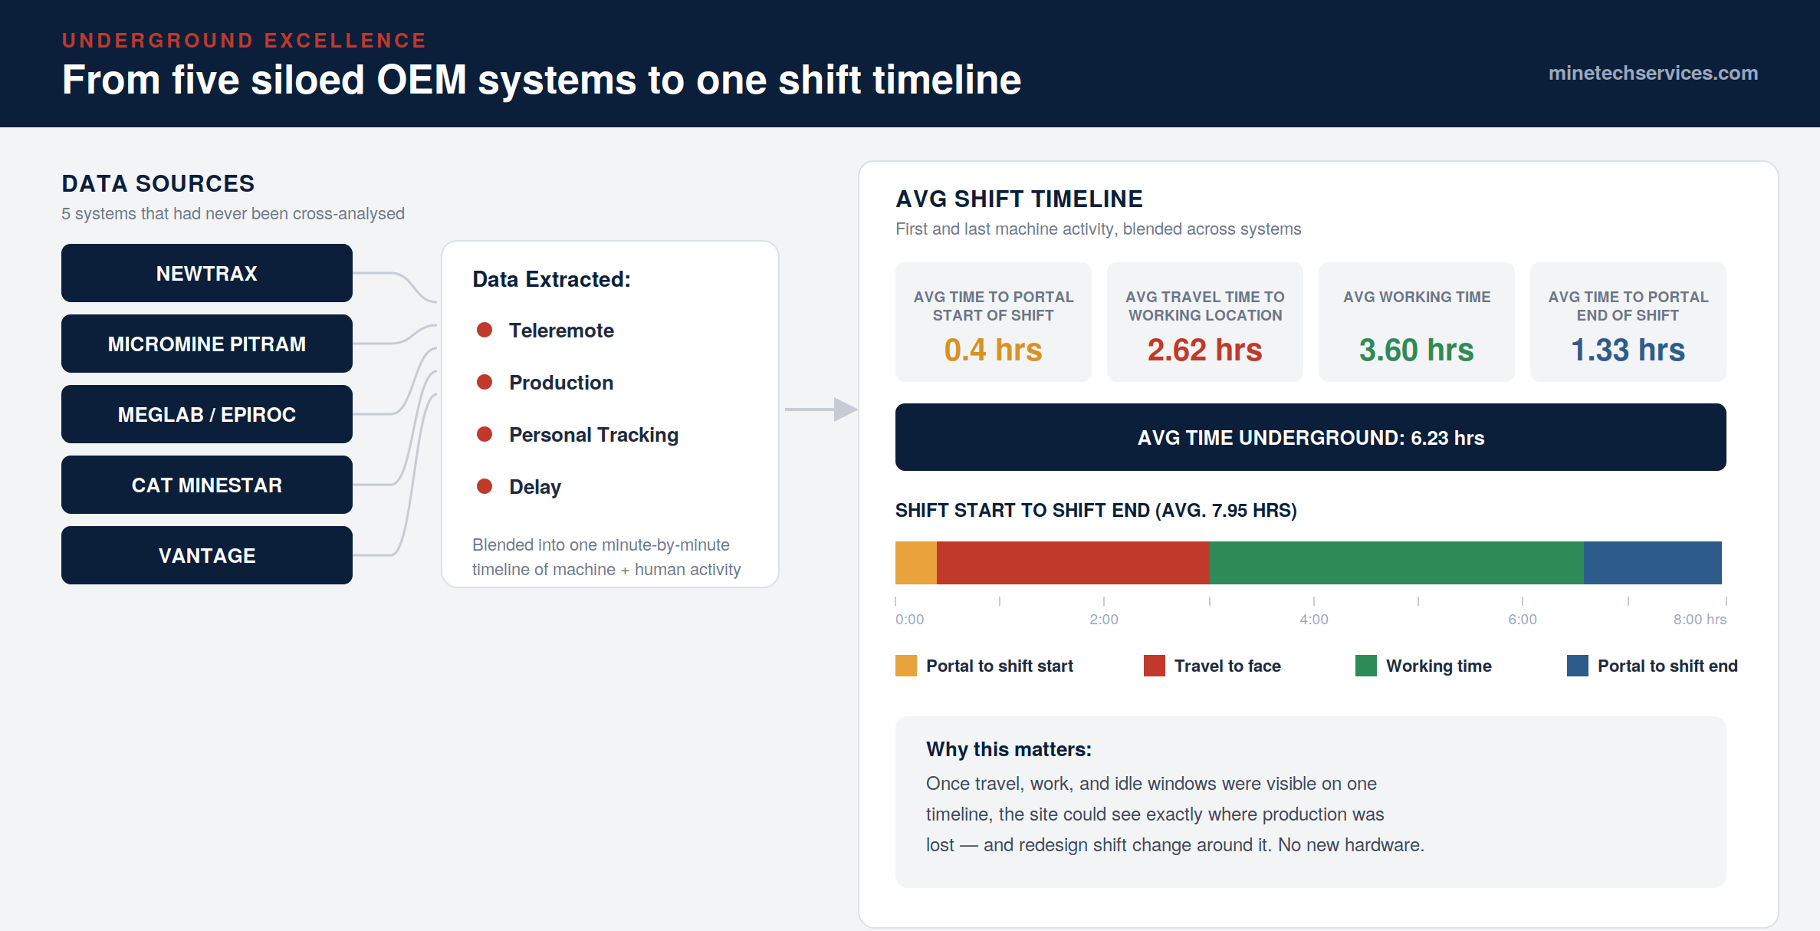This screenshot has width=1820, height=931.
Task: Select the CAT MINESTAR source box
Action: (207, 485)
